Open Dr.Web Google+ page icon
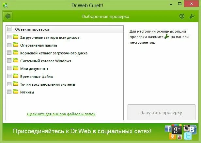201x143 pixels. click(177, 129)
